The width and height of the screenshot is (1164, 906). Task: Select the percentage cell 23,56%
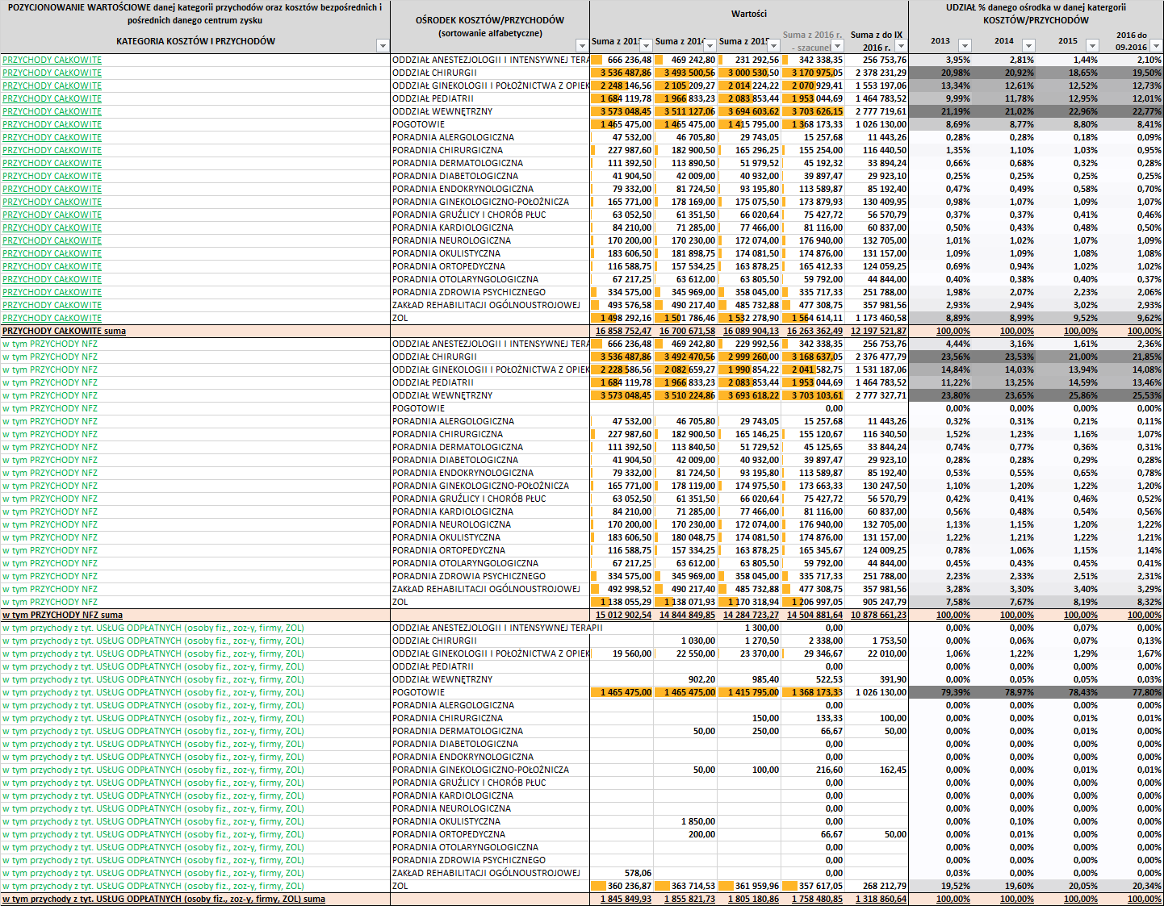tap(940, 357)
